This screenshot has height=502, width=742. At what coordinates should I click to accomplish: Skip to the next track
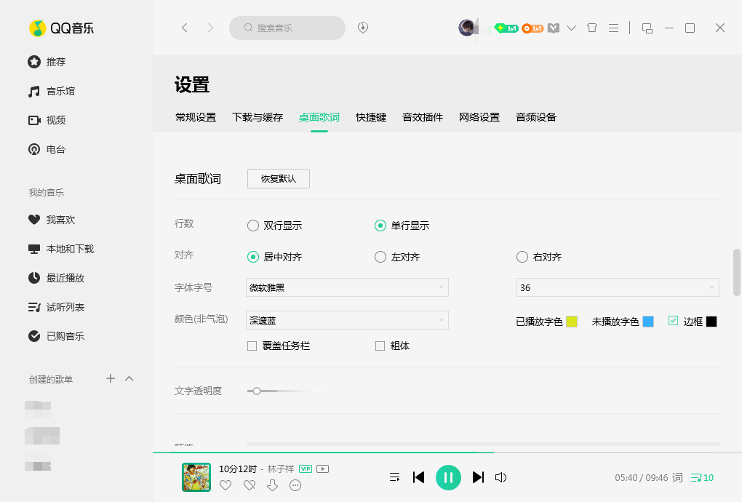[478, 477]
